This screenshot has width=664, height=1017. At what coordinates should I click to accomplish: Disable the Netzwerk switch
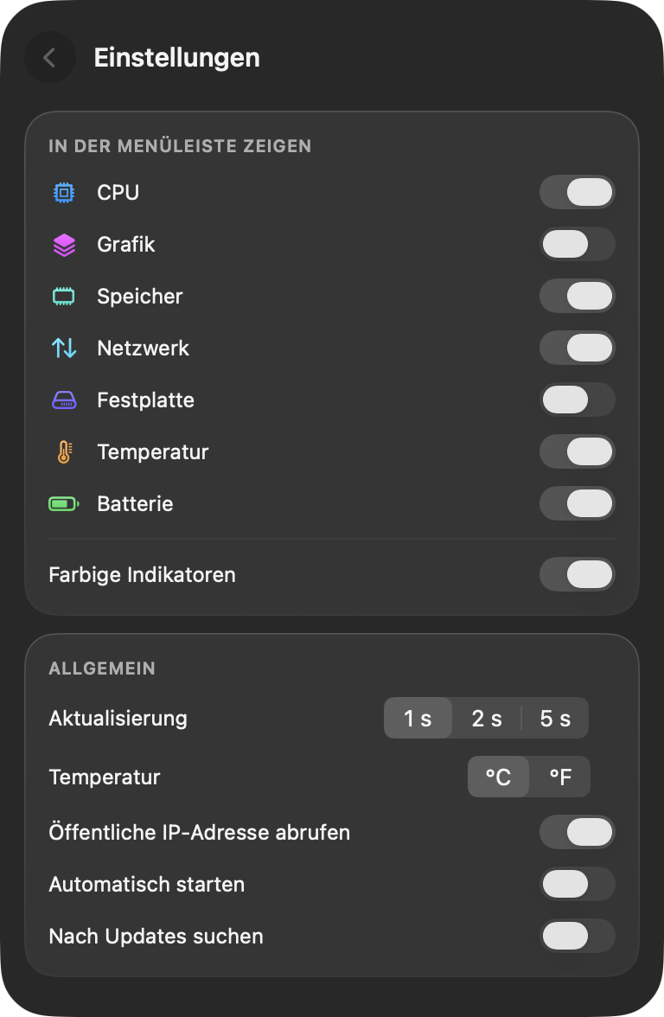point(578,349)
